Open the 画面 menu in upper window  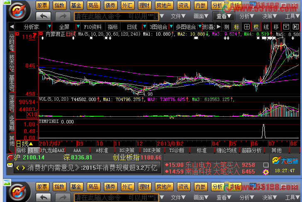click(201, 16)
